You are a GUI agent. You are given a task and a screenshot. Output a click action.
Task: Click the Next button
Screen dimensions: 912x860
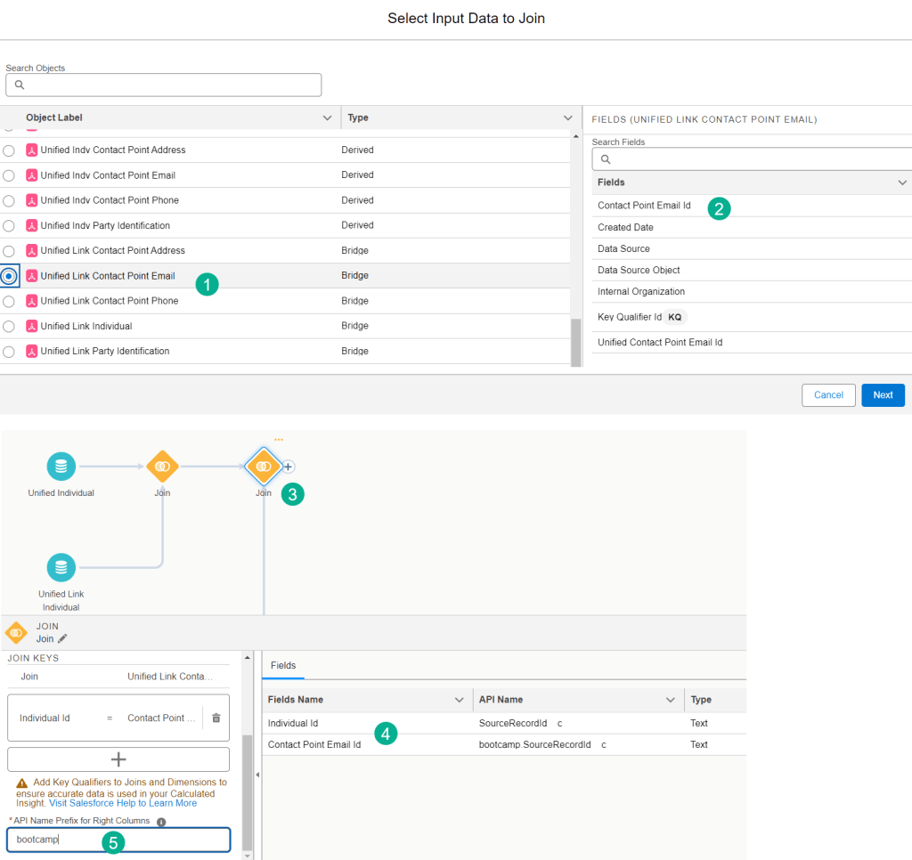883,395
